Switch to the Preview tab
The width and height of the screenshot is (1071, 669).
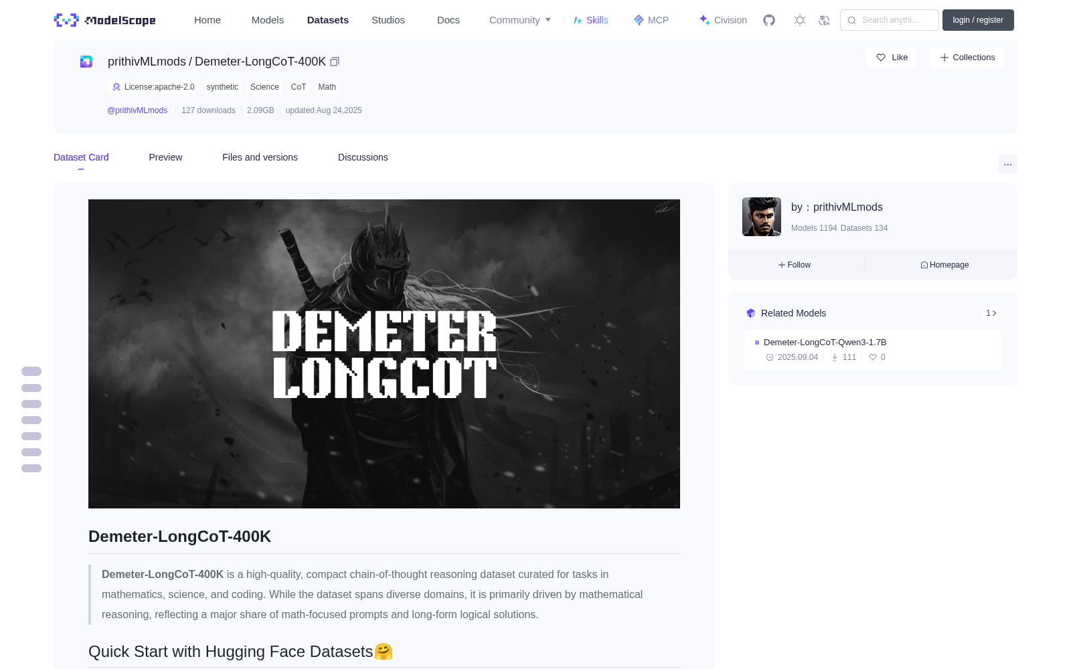click(165, 157)
